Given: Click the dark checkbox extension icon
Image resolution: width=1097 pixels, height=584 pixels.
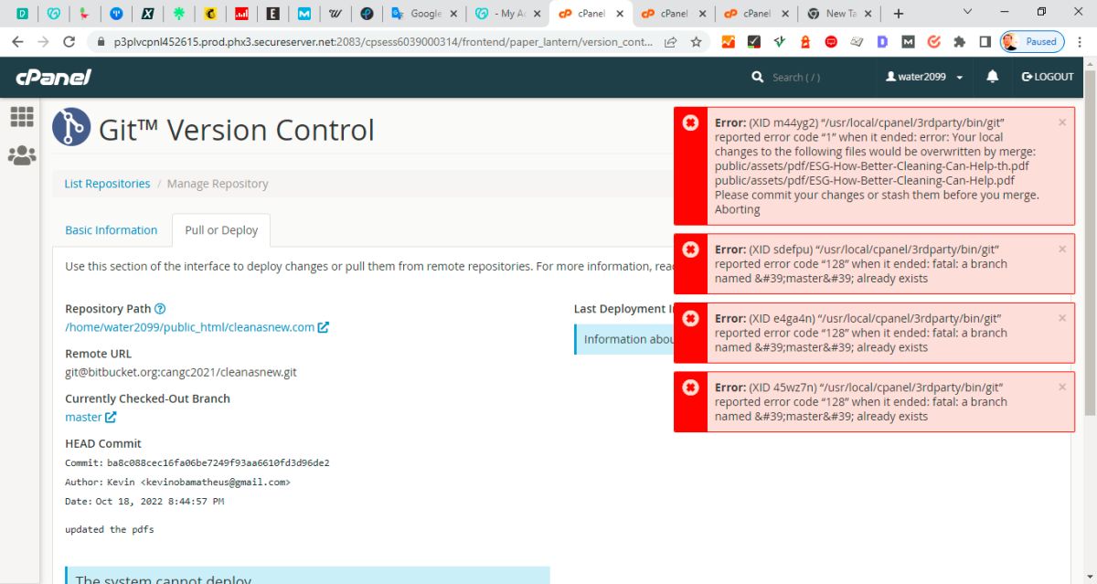Looking at the screenshot, I should tap(754, 42).
